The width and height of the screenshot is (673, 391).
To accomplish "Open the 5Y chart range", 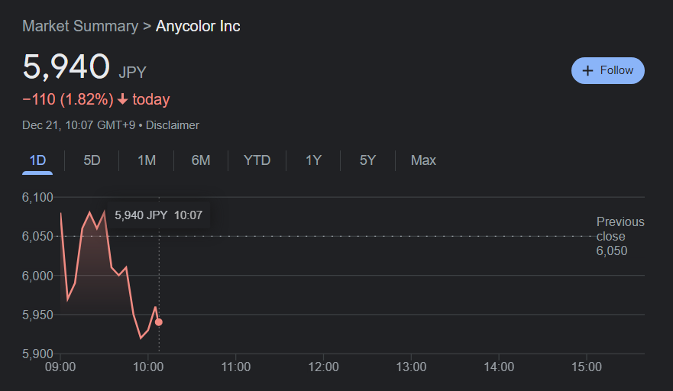I will point(367,160).
